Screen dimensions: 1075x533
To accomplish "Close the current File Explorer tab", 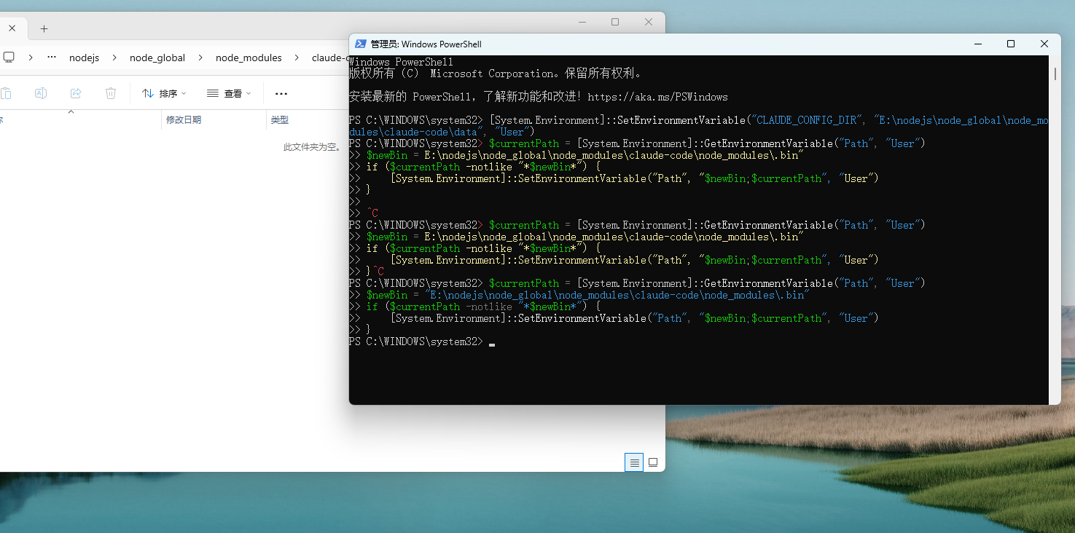I will pyautogui.click(x=12, y=28).
